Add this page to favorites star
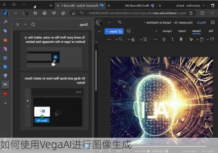 tap(74, 13)
